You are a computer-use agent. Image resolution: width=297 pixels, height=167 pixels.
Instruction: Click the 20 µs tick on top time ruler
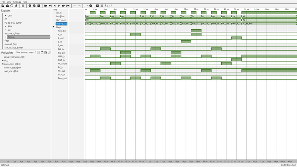[x=186, y=9]
